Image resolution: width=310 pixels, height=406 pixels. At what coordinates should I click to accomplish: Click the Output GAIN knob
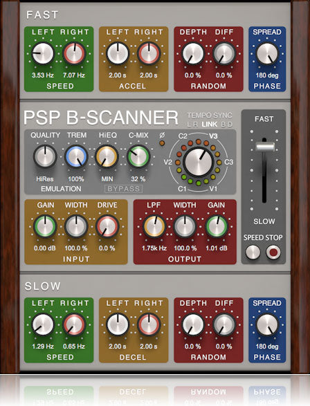[217, 226]
